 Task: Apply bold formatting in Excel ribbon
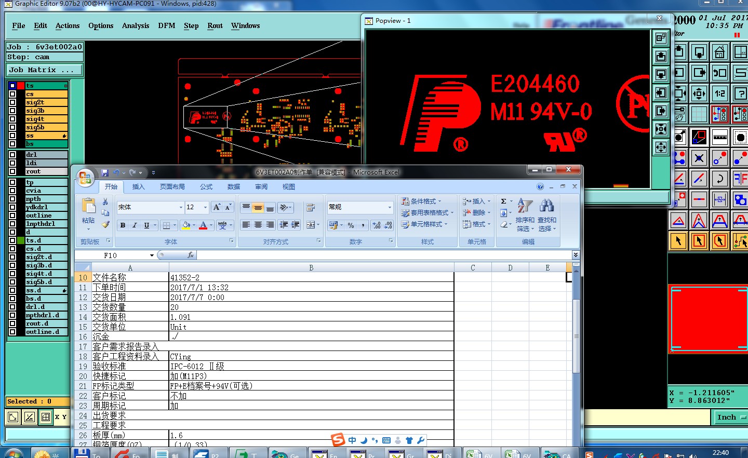(123, 225)
